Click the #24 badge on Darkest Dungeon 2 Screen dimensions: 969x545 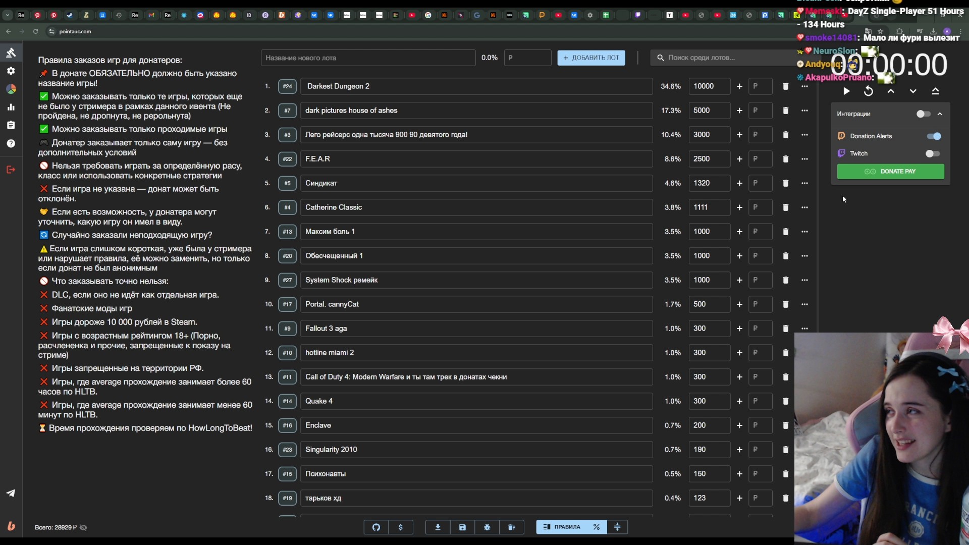pos(287,86)
